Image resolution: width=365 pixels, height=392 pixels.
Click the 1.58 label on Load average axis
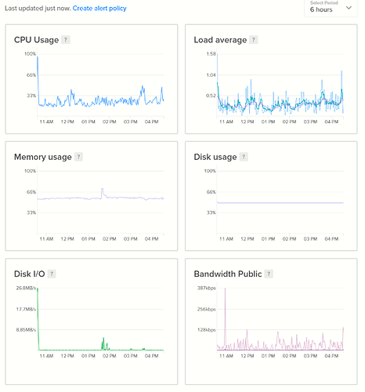pyautogui.click(x=211, y=54)
